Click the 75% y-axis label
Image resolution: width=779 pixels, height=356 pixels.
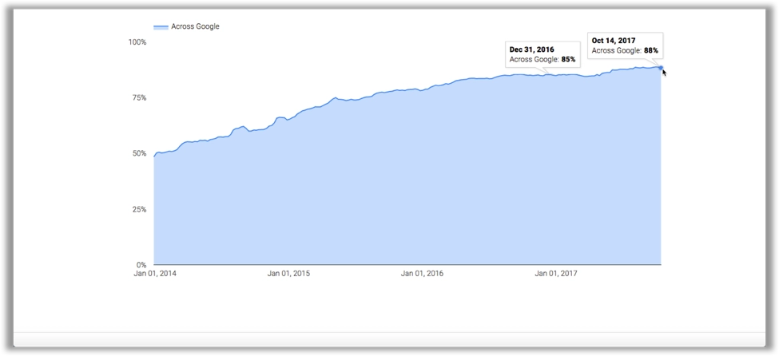click(139, 97)
